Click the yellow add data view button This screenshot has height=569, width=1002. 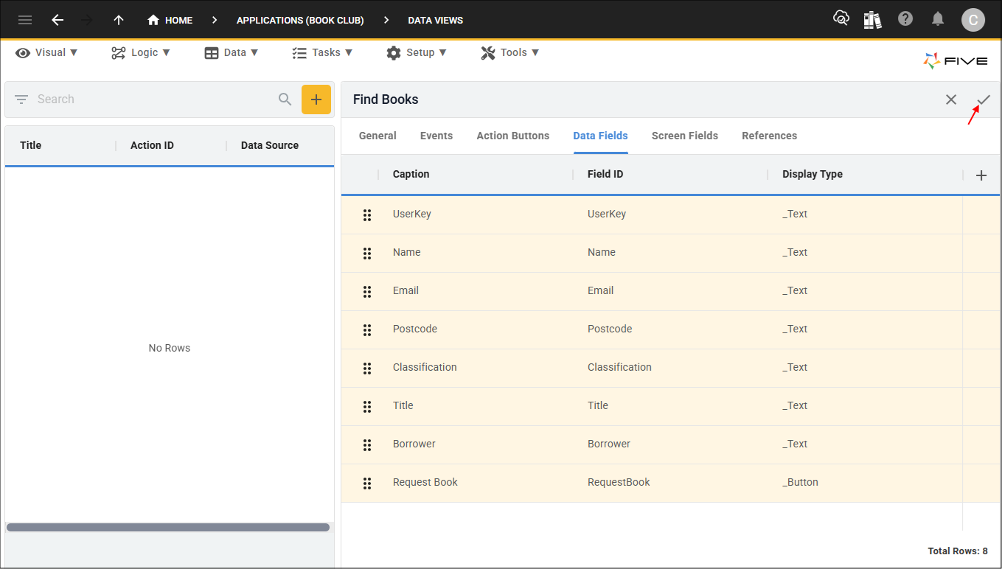pyautogui.click(x=316, y=100)
